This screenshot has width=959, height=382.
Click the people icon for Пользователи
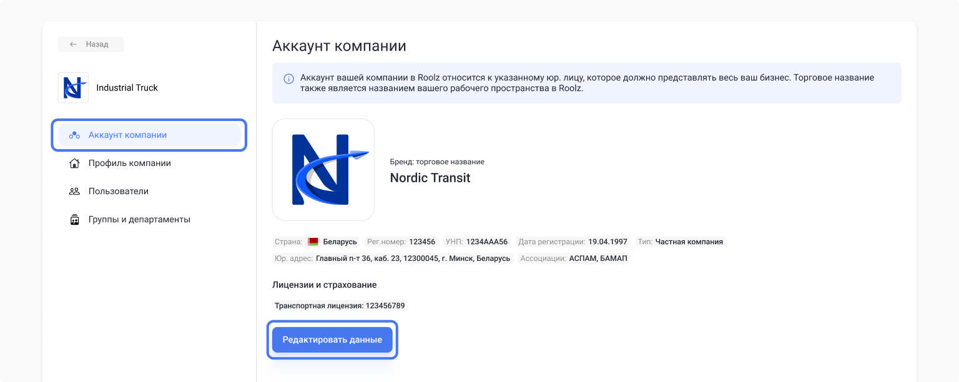pyautogui.click(x=74, y=192)
